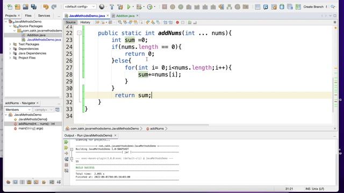
Task: Click the Output - Run (JavaMethodsDemo) tab
Action: [88, 136]
